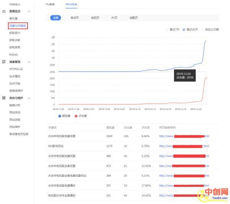Image resolution: width=230 pixels, height=204 pixels.
Task: Click the 优化与维护 grid icon in sidebar
Action: [x=3, y=98]
